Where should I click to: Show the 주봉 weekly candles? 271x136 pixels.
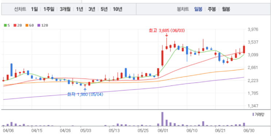click(212, 9)
